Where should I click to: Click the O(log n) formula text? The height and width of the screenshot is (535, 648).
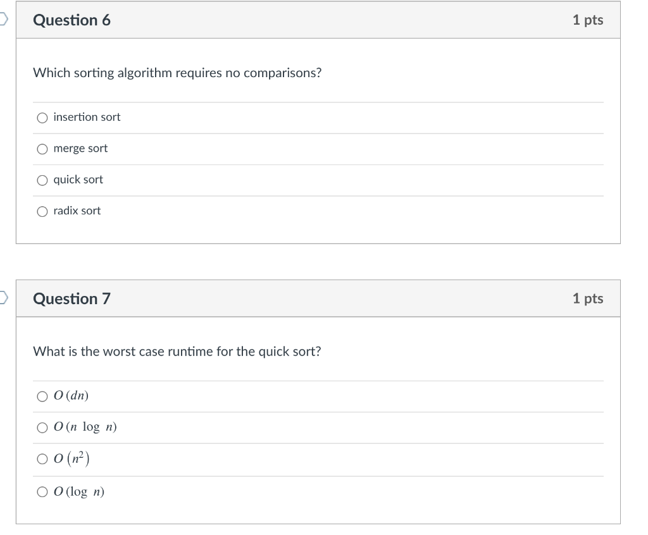79,492
